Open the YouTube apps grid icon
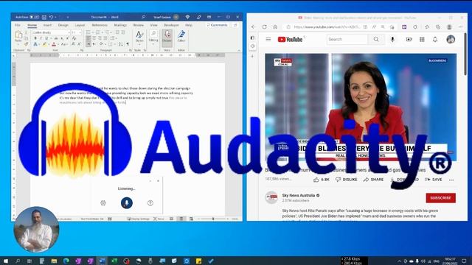Image resolution: width=472 pixels, height=265 pixels. click(x=422, y=39)
